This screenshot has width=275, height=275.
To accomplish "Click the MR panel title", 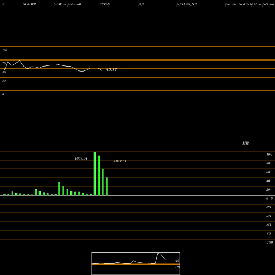I will (x=245, y=144).
